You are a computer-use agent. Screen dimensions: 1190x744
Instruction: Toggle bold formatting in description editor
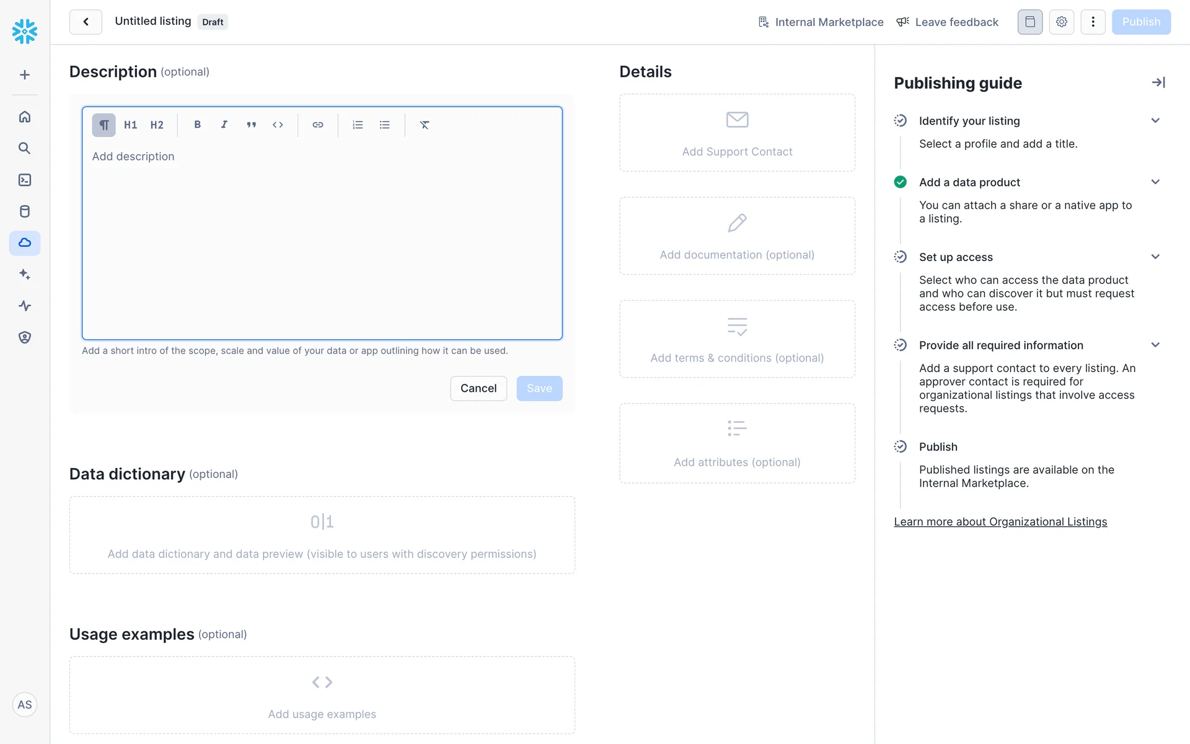pos(197,125)
